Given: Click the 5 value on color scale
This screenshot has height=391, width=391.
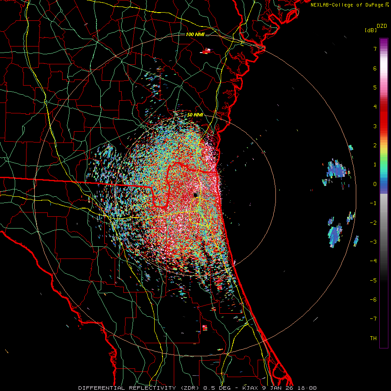Looking at the screenshot, I should [x=375, y=87].
